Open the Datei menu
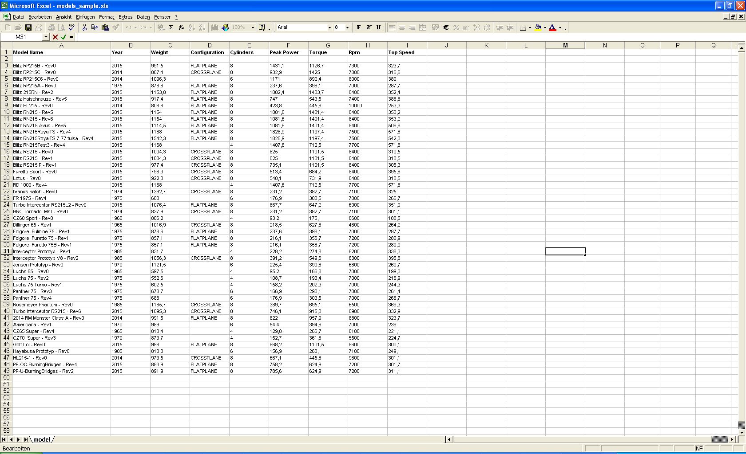746x454 pixels. [x=19, y=17]
